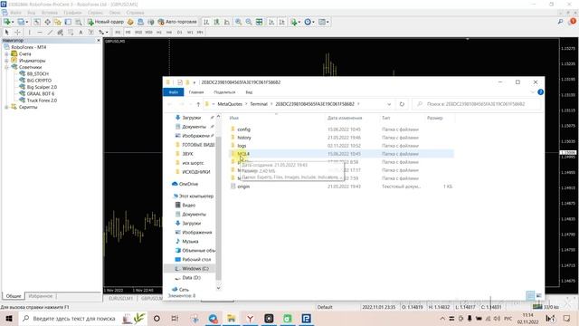This screenshot has height=326, width=579.
Task: Open Музыка in Explorer sidebar
Action: (x=190, y=242)
